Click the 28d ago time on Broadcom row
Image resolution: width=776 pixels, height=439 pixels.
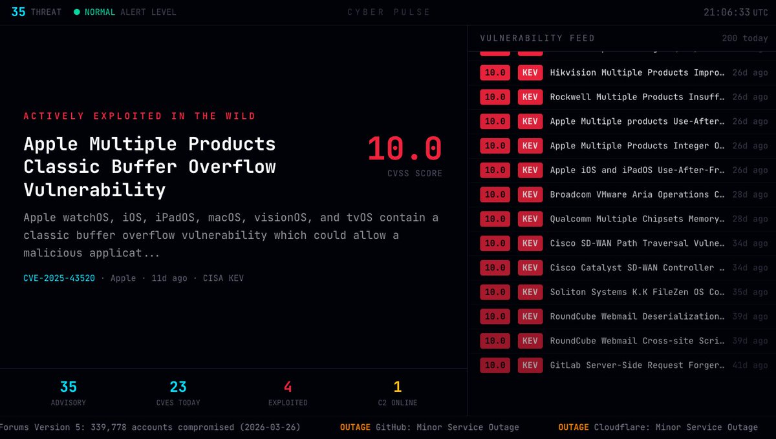point(750,195)
